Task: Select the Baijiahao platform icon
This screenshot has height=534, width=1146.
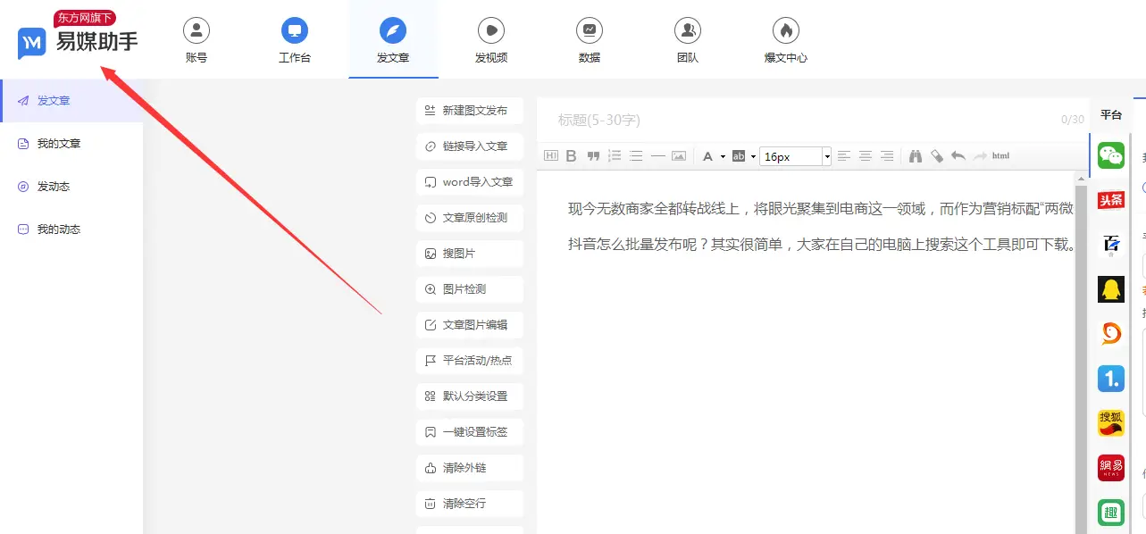Action: pos(1111,245)
